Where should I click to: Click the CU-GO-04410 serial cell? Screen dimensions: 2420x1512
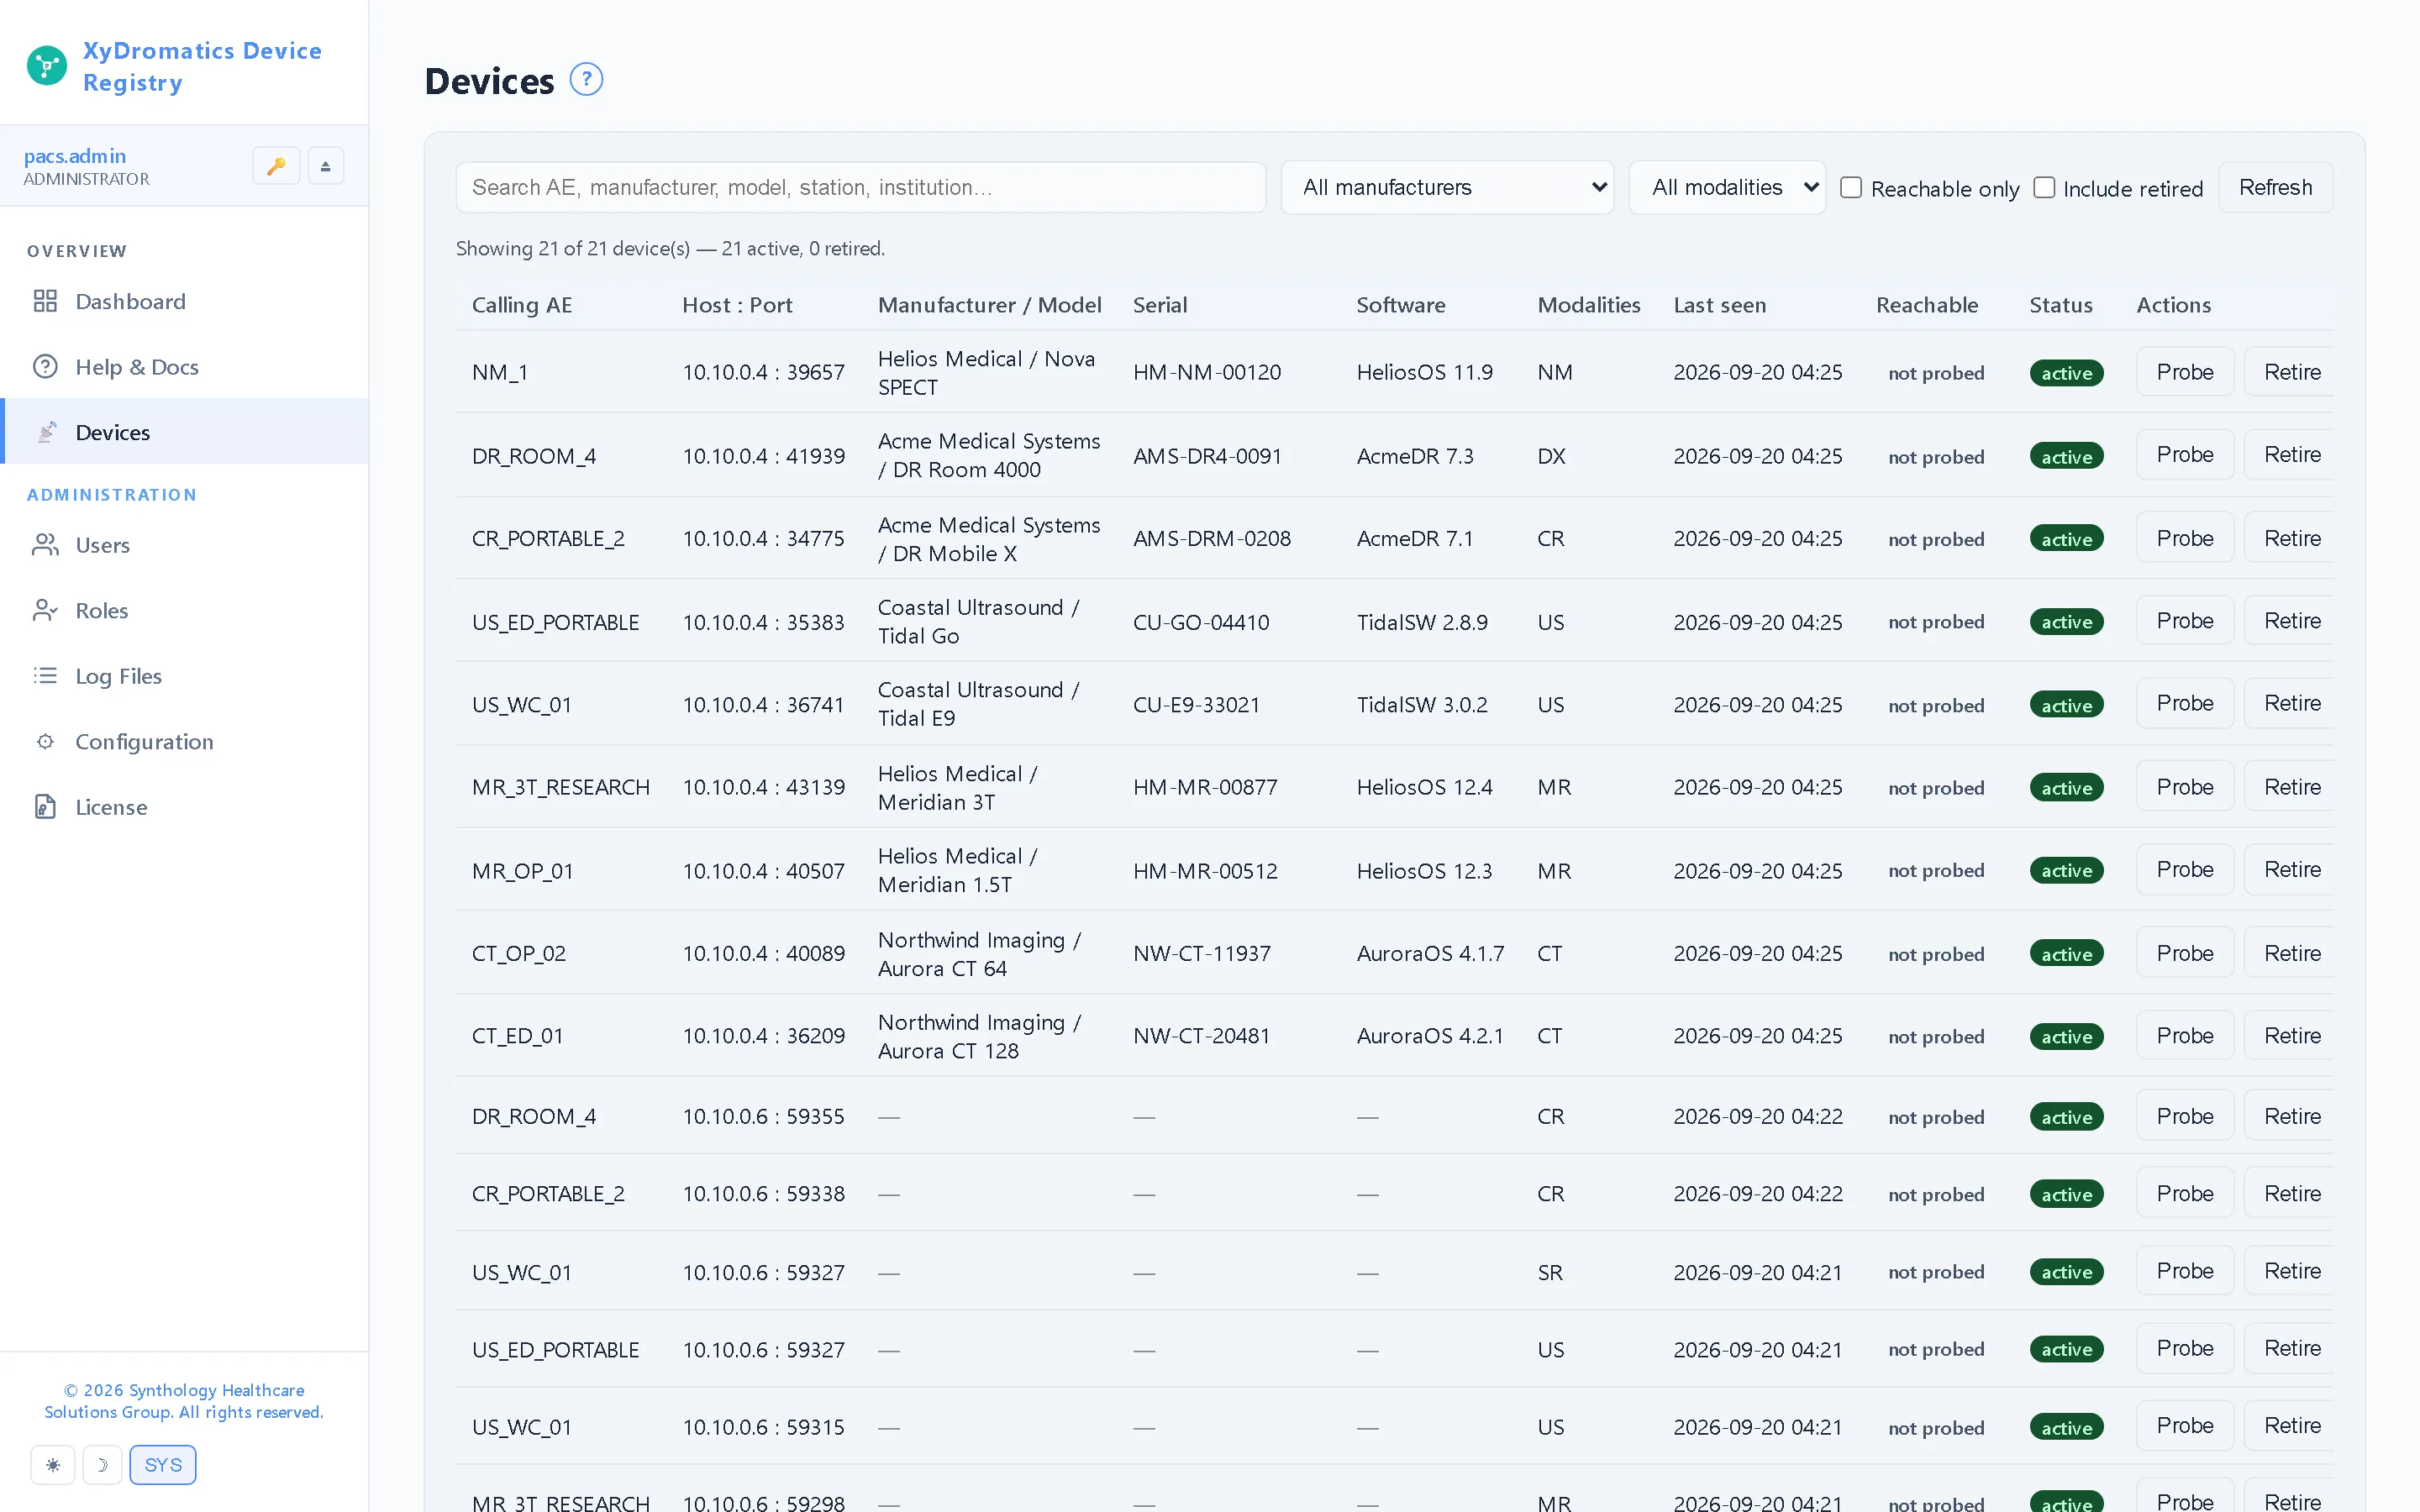(x=1201, y=622)
